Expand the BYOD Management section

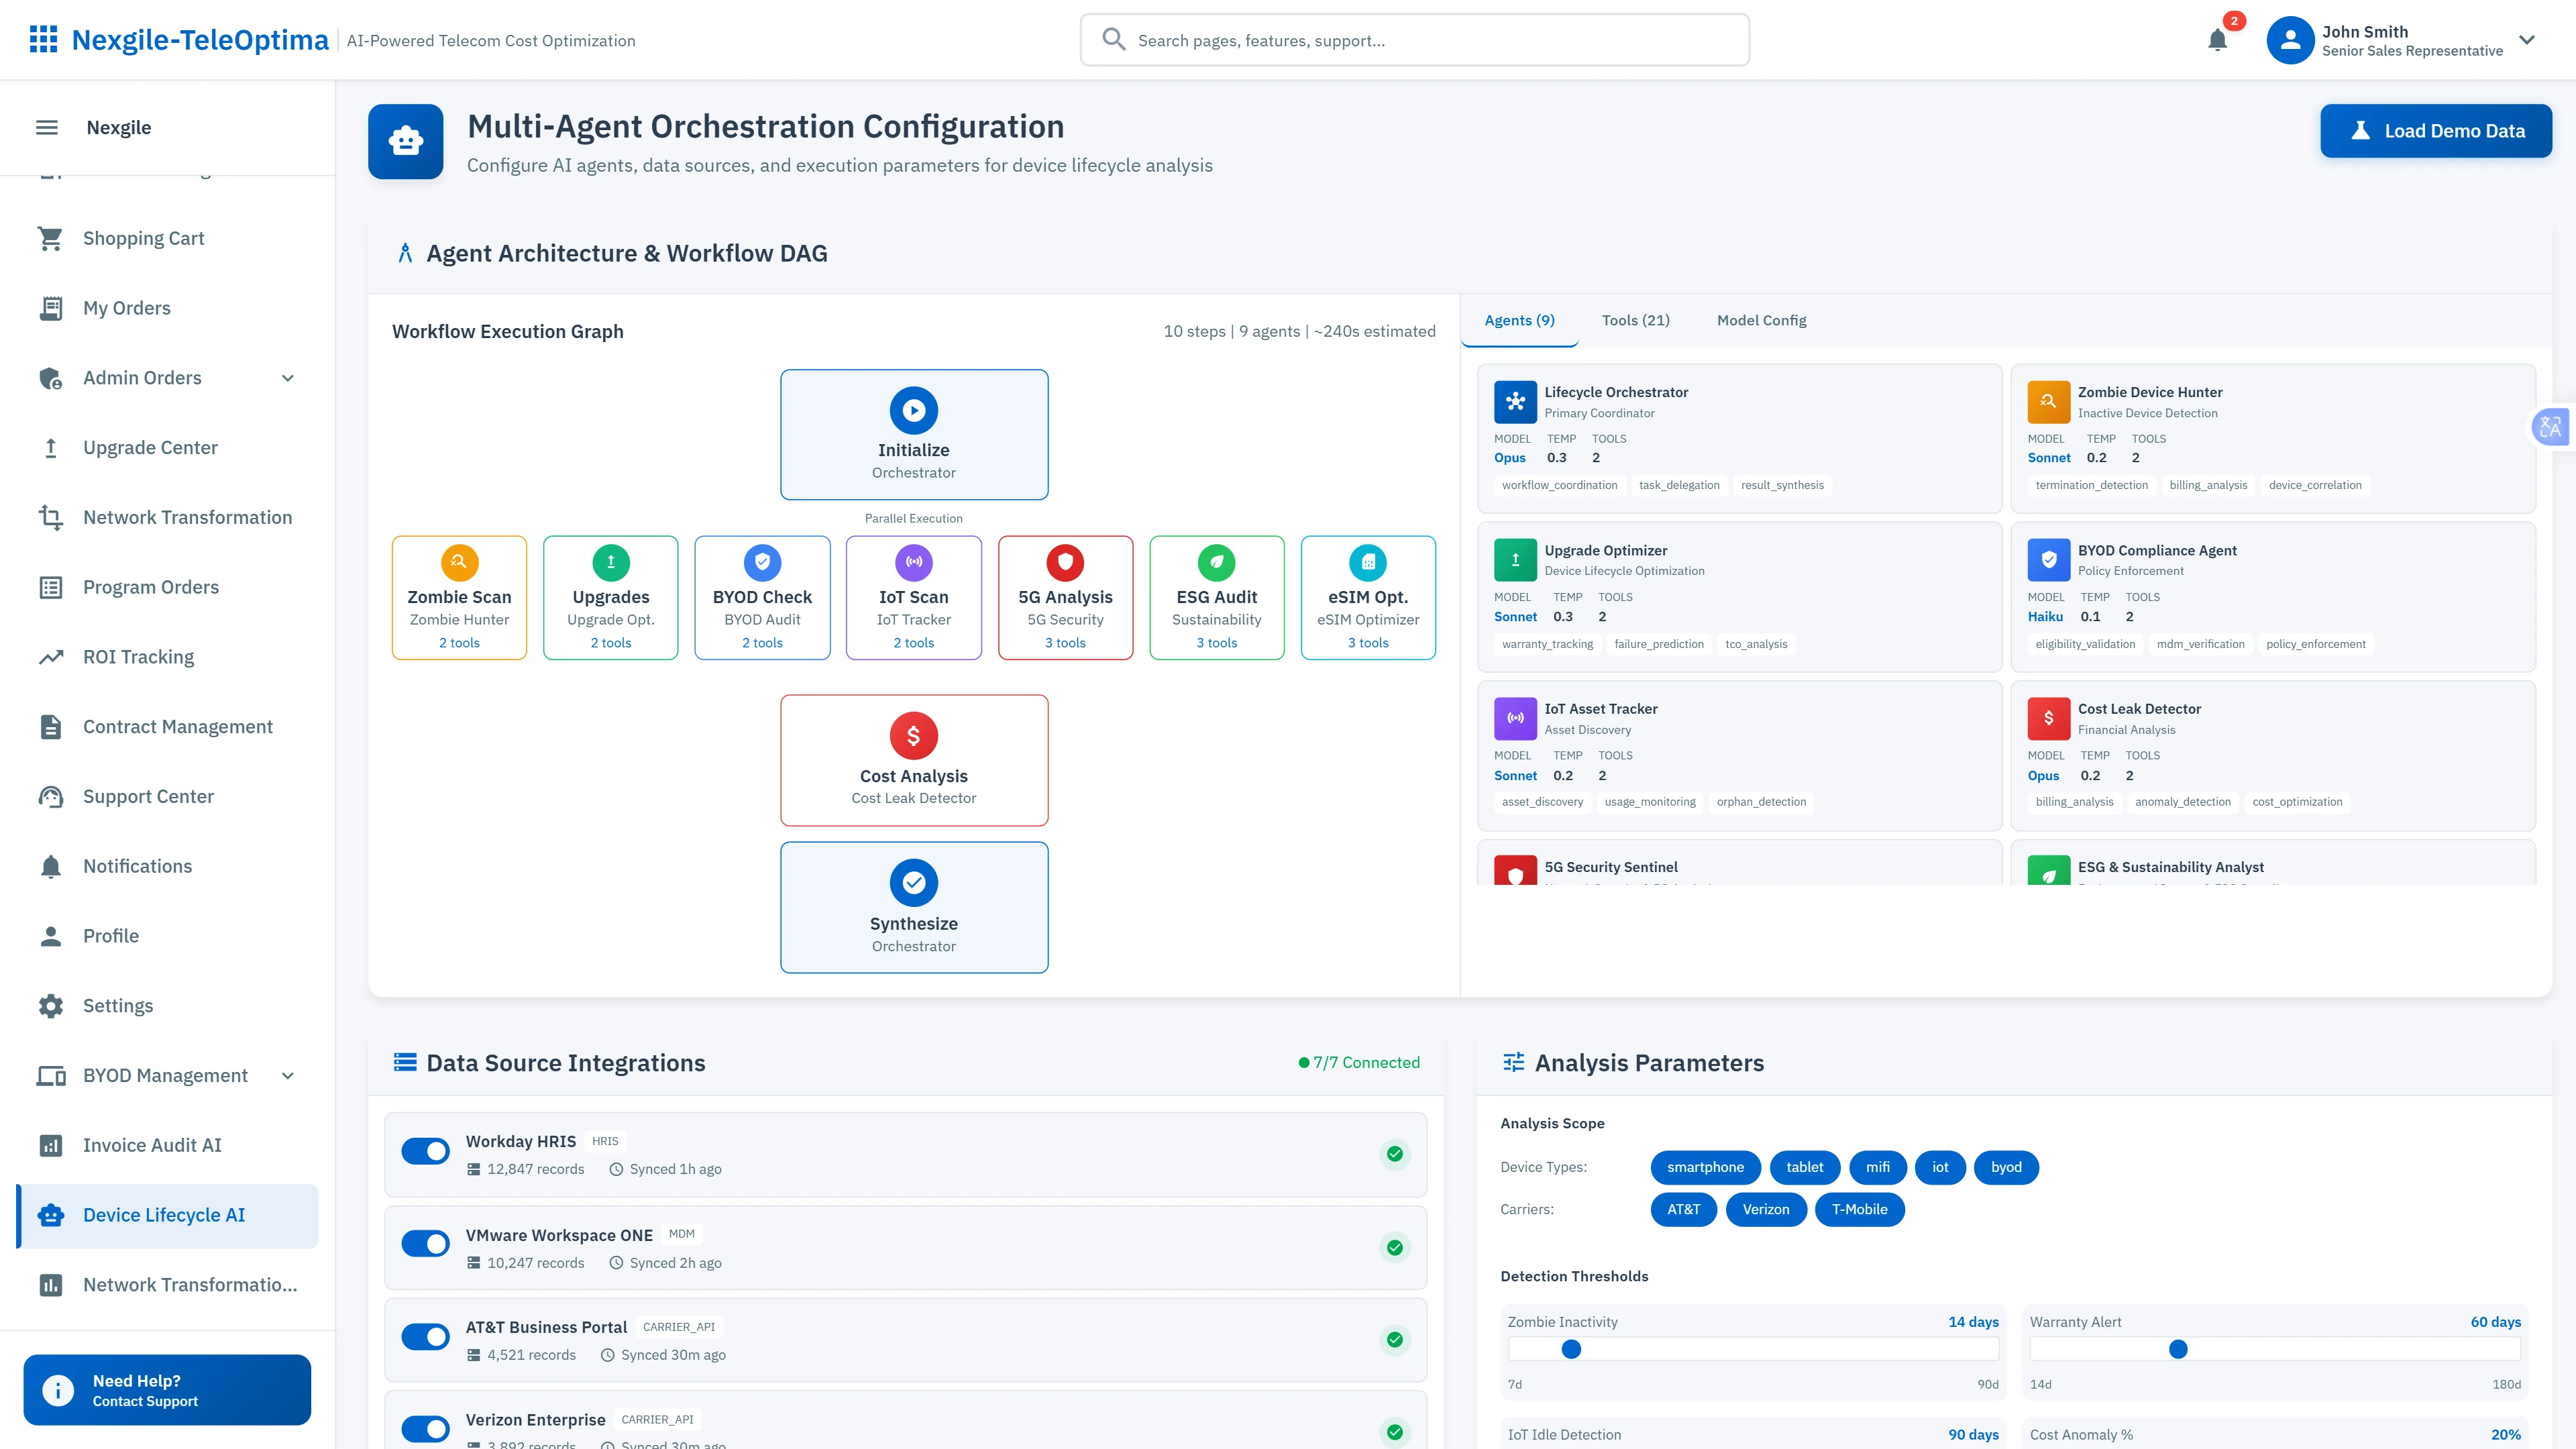pos(287,1076)
